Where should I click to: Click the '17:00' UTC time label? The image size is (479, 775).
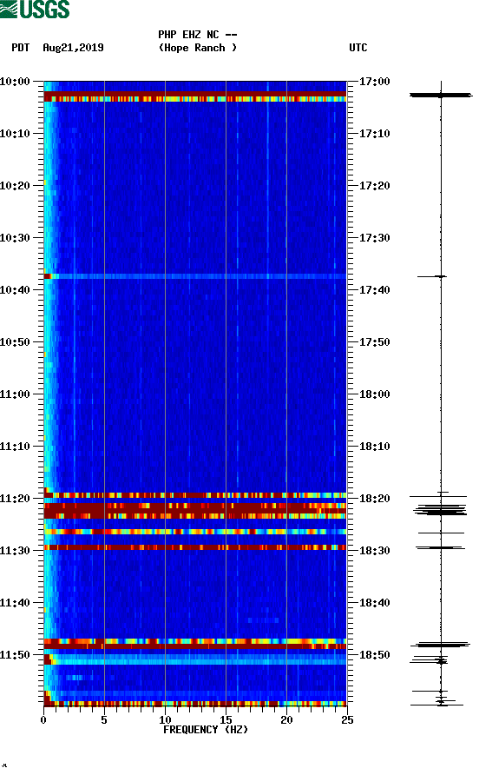point(374,81)
